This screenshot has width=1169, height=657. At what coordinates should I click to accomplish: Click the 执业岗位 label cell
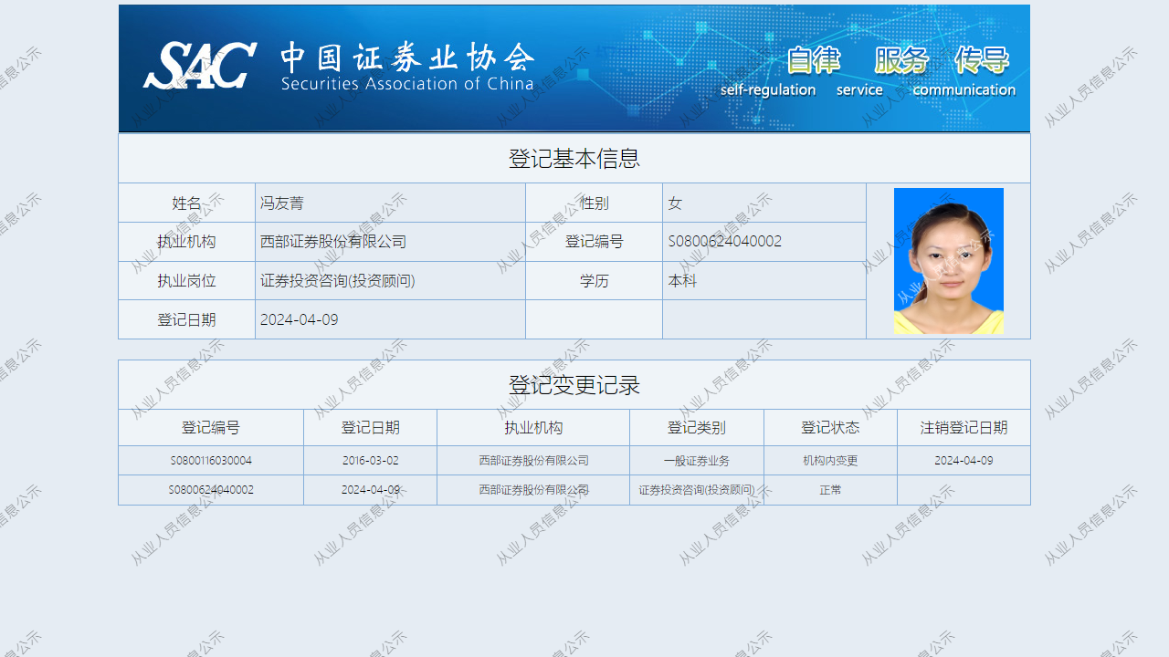click(186, 281)
